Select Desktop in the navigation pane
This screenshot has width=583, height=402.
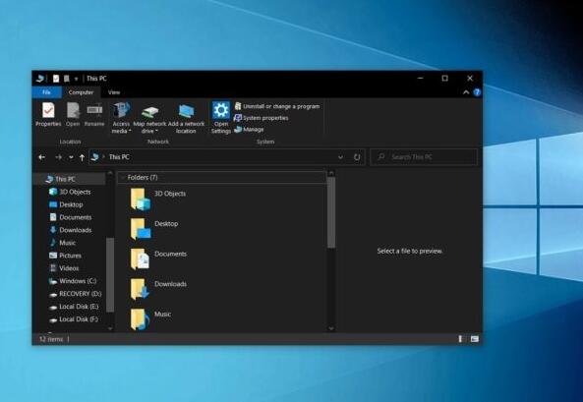(x=66, y=204)
